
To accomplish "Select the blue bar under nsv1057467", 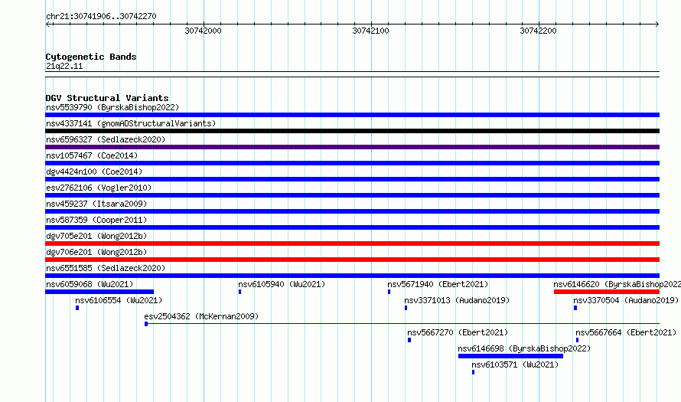I will point(352,163).
